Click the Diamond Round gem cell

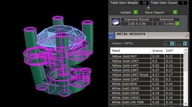pyautogui.click(x=136, y=19)
